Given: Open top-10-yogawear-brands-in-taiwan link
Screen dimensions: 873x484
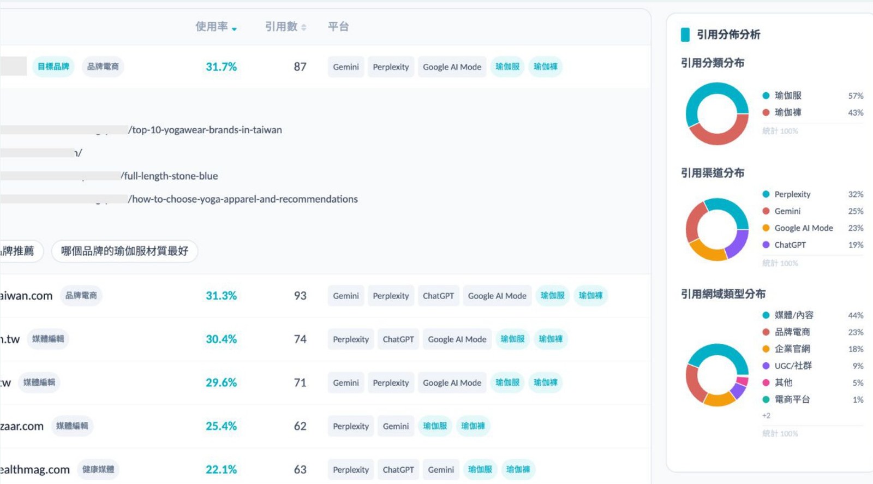Looking at the screenshot, I should pyautogui.click(x=205, y=130).
